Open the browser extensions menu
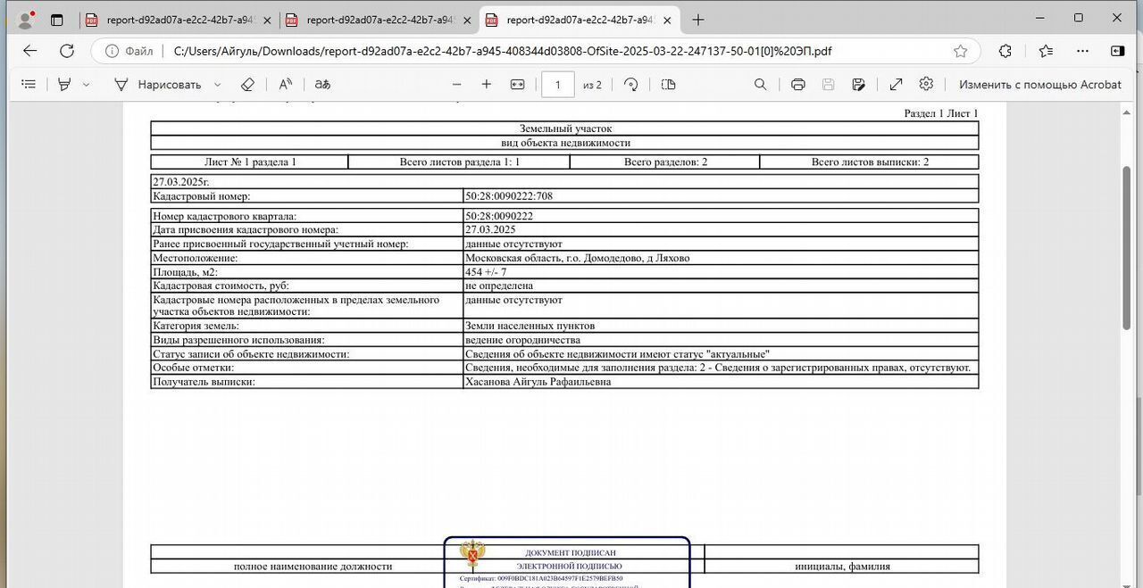This screenshot has width=1143, height=588. pyautogui.click(x=1005, y=51)
